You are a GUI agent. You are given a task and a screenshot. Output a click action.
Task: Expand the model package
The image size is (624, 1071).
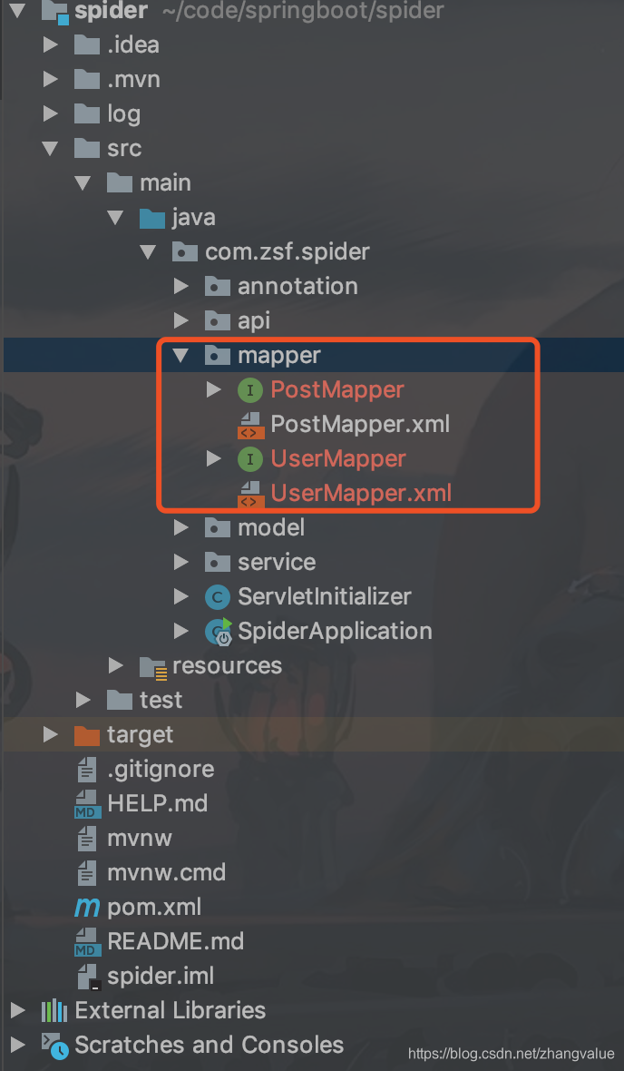click(180, 527)
